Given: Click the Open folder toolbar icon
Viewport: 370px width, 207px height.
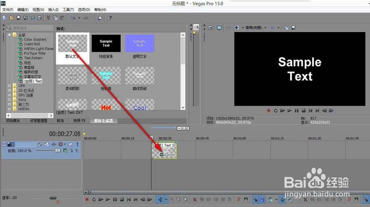Looking at the screenshot, I should coord(11,18).
